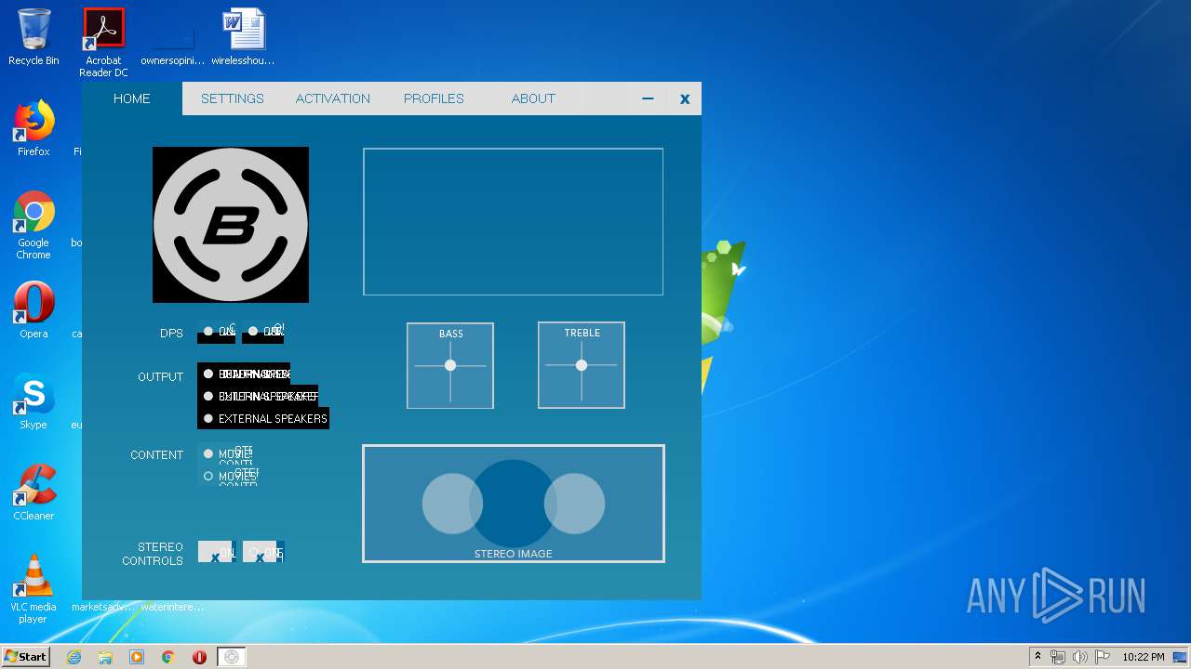
Task: Show hidden tray icons arrow
Action: click(1037, 657)
